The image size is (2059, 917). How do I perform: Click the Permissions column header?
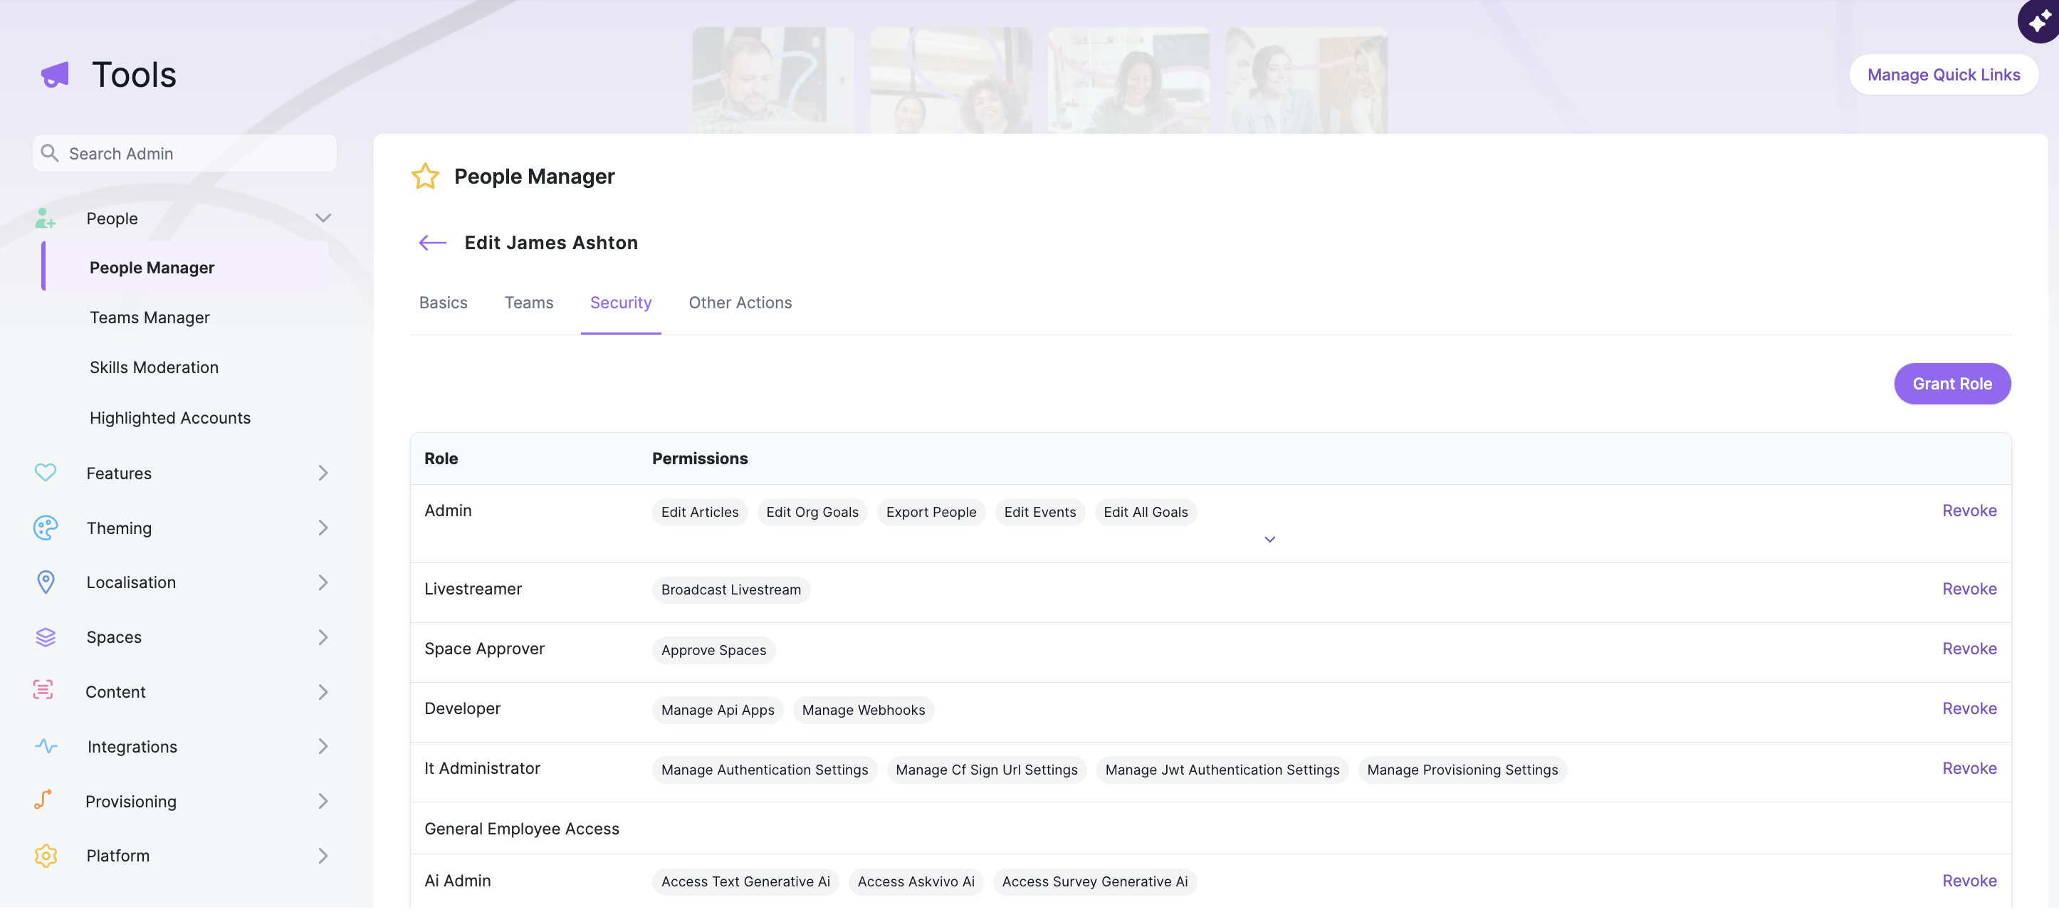pyautogui.click(x=699, y=459)
